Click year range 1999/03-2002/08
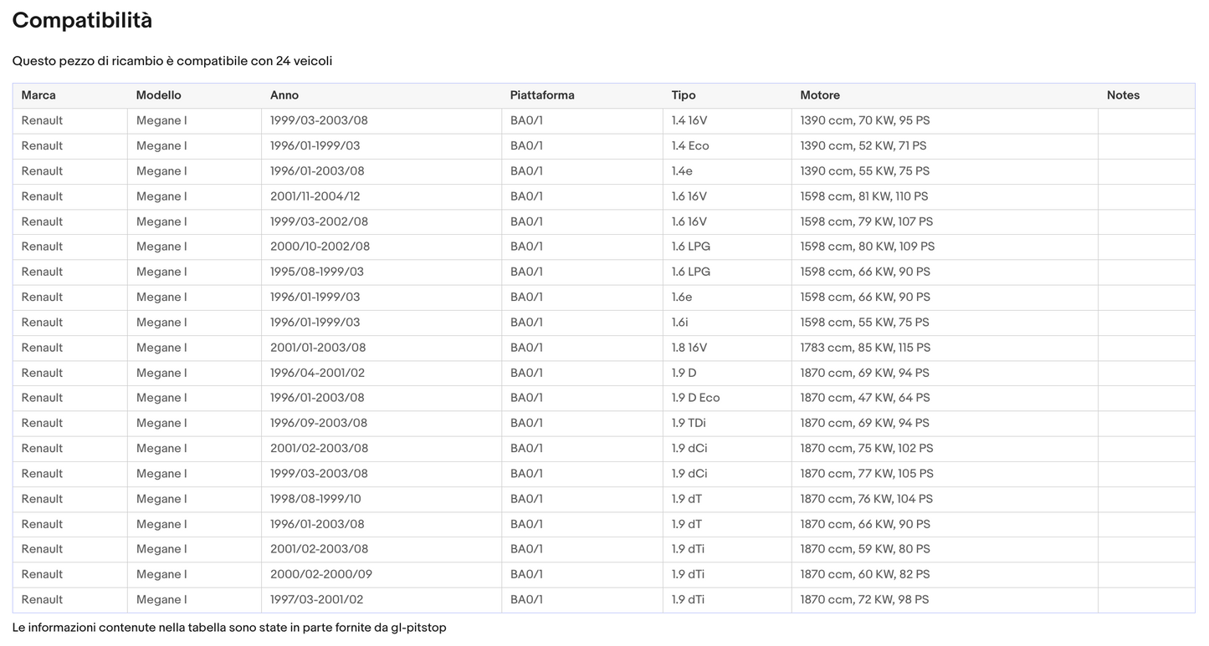The height and width of the screenshot is (646, 1209). pos(319,221)
